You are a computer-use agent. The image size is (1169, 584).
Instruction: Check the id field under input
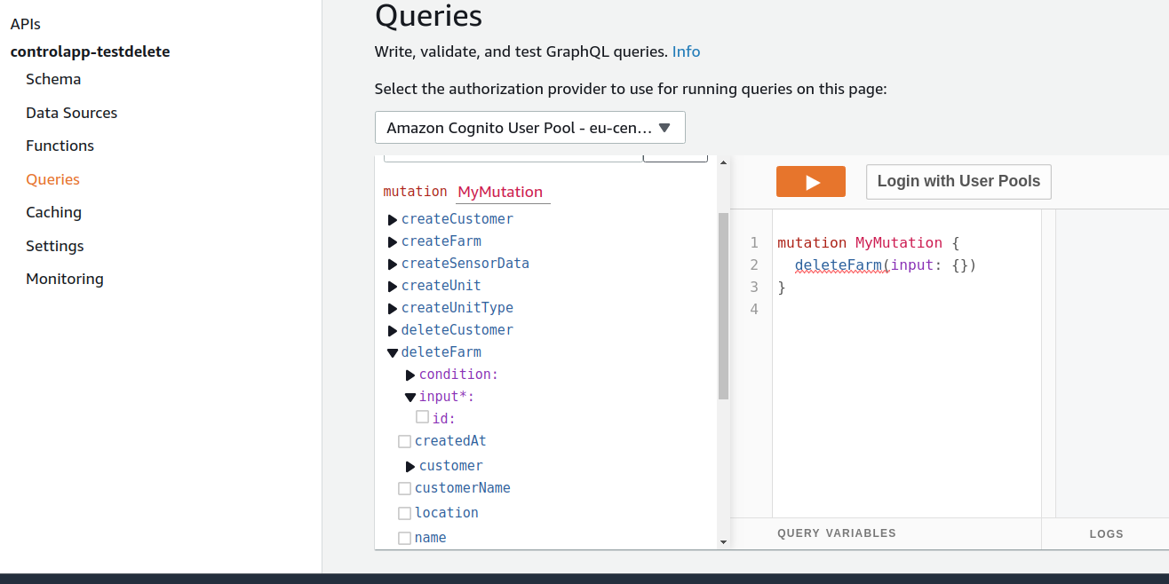(423, 417)
